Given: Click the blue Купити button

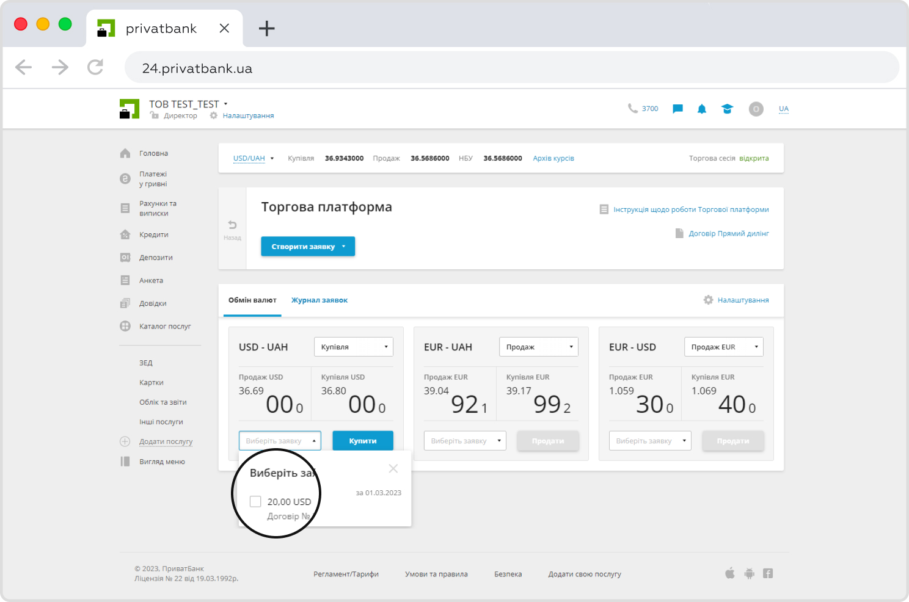Looking at the screenshot, I should click(x=362, y=441).
